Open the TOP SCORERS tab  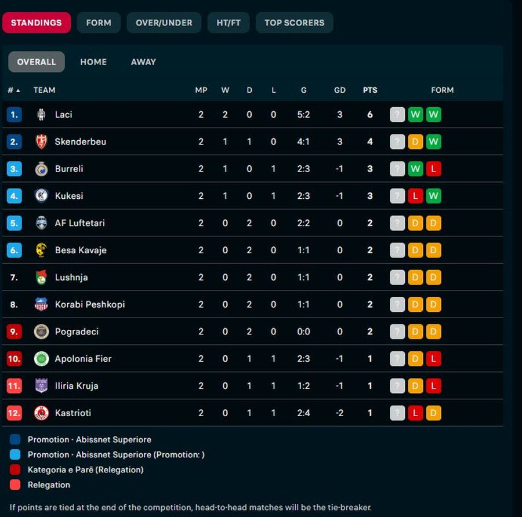click(294, 23)
